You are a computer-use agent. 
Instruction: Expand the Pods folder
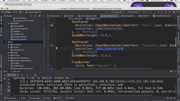coord(9,53)
